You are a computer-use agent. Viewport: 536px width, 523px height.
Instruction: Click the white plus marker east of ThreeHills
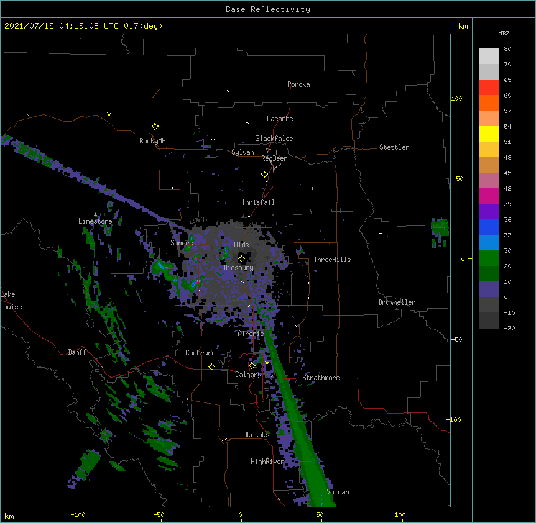pyautogui.click(x=381, y=234)
